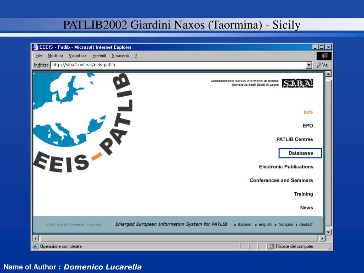Open the News link
The width and height of the screenshot is (364, 273).
[306, 208]
